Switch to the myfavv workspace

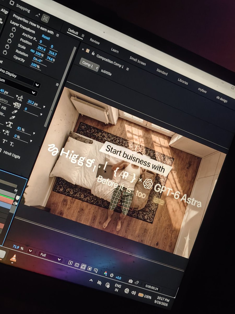tap(202, 91)
